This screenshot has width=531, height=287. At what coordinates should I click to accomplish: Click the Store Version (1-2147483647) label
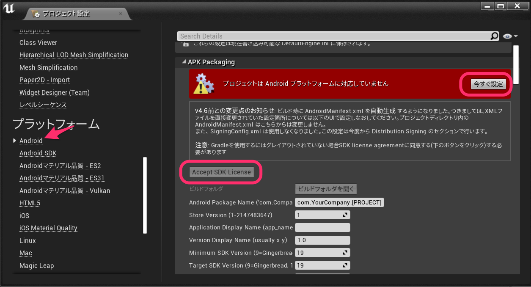[x=231, y=215]
